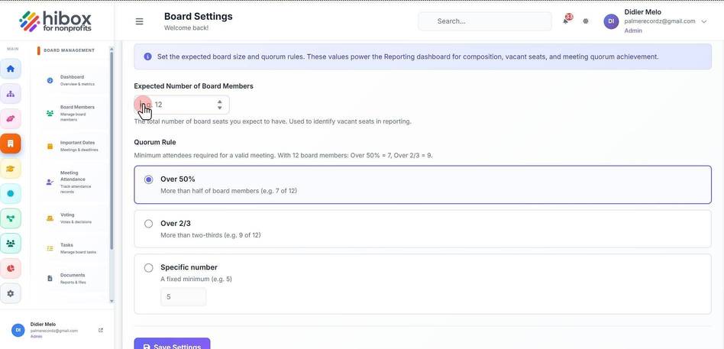724x349 pixels.
Task: Click the Save Settings button
Action: [x=173, y=344]
